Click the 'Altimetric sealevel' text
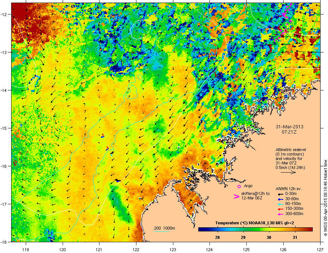The image size is (328, 253). 291,150
